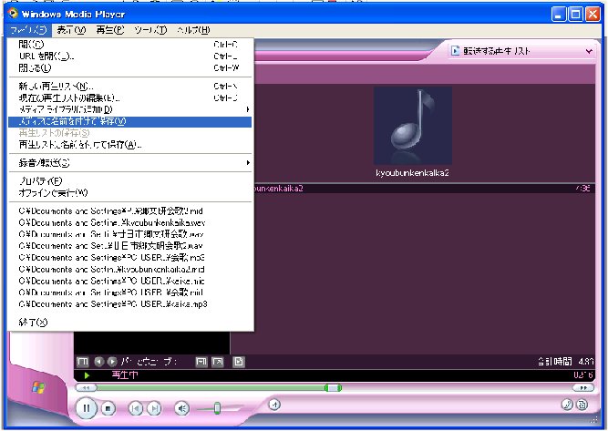Open the first recent file, its name ending 郷文研会歌2.mid
The height and width of the screenshot is (431, 608).
pyautogui.click(x=130, y=211)
